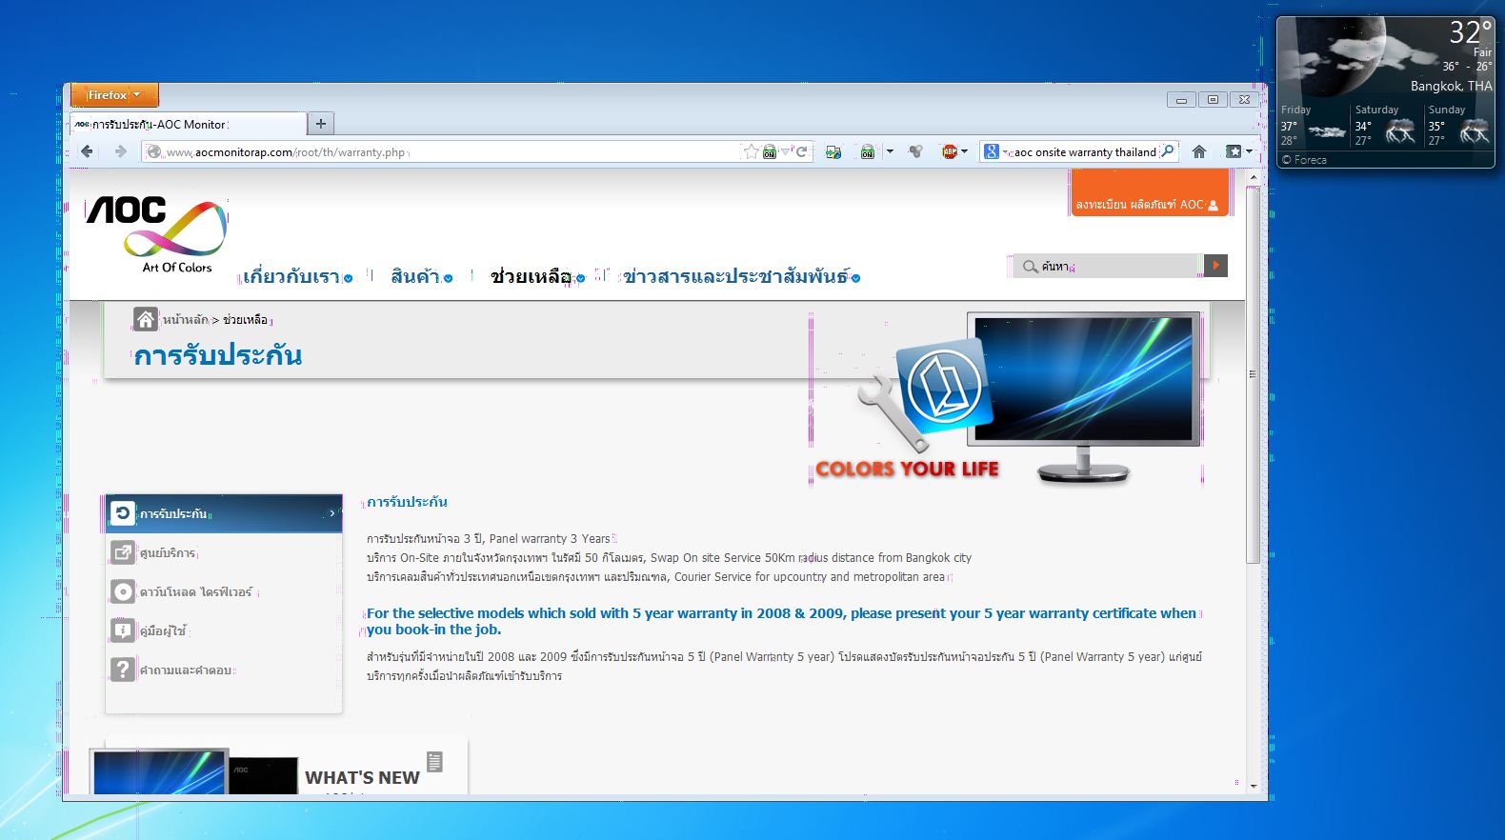The width and height of the screenshot is (1505, 840).
Task: Click the green arrow globe toolbar icon
Action: (833, 151)
